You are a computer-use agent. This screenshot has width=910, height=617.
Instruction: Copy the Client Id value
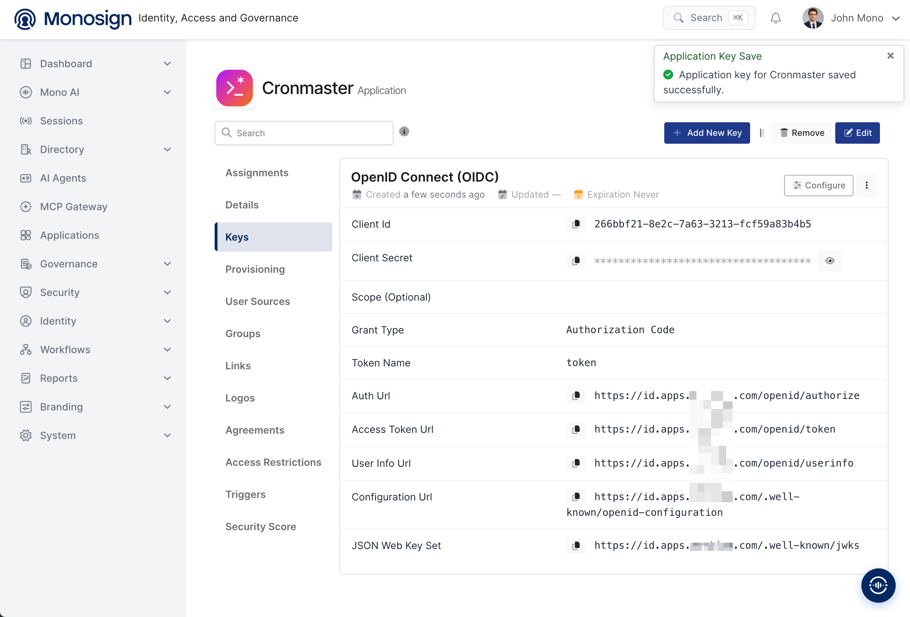click(x=576, y=224)
